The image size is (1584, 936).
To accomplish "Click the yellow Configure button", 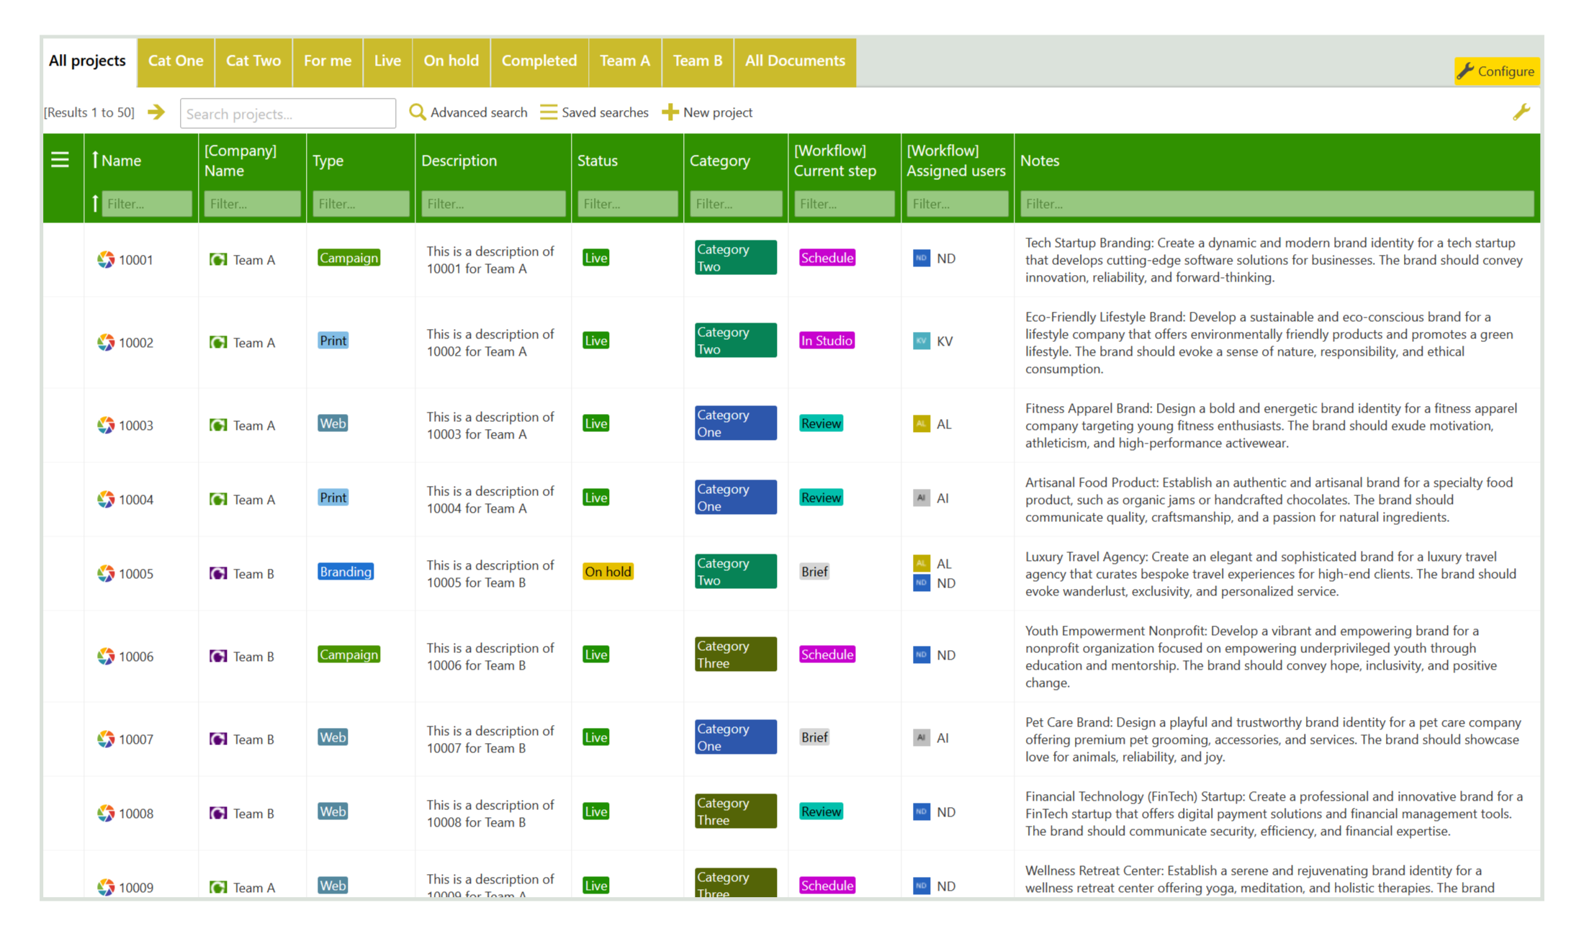I will 1496,71.
